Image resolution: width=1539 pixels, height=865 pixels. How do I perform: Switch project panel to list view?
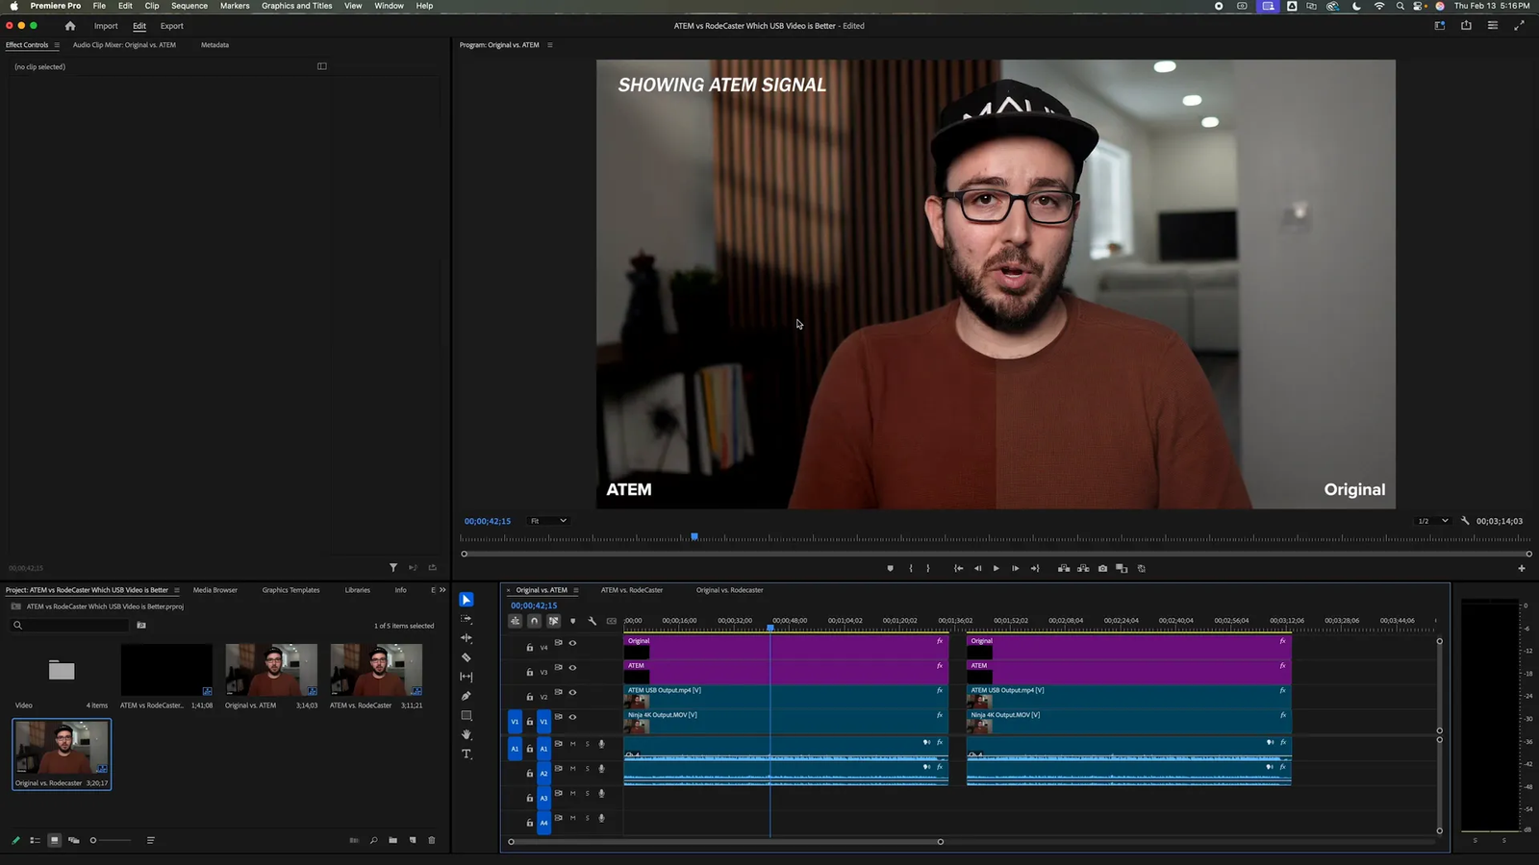click(35, 840)
